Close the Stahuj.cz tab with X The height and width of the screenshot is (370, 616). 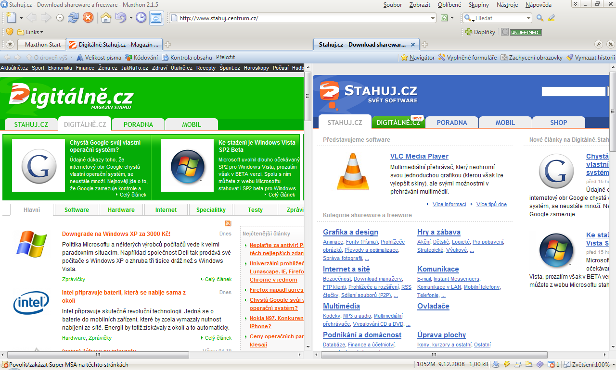[413, 44]
